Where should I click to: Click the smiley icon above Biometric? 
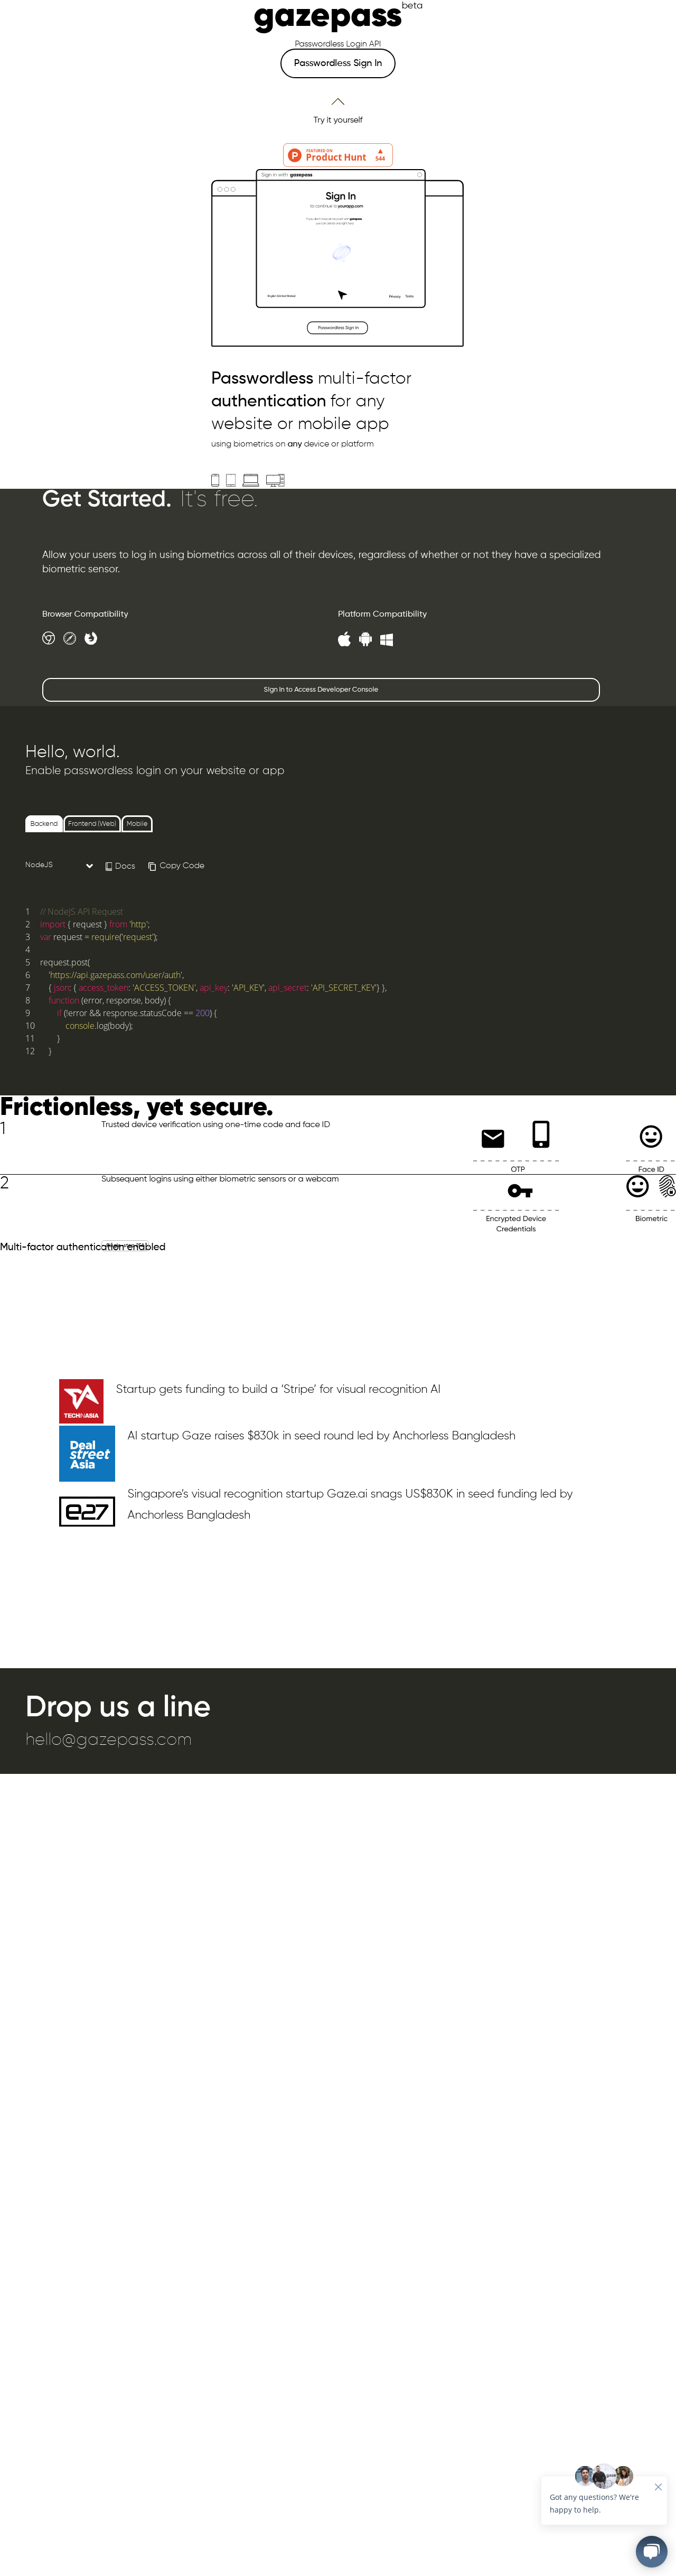click(638, 1186)
